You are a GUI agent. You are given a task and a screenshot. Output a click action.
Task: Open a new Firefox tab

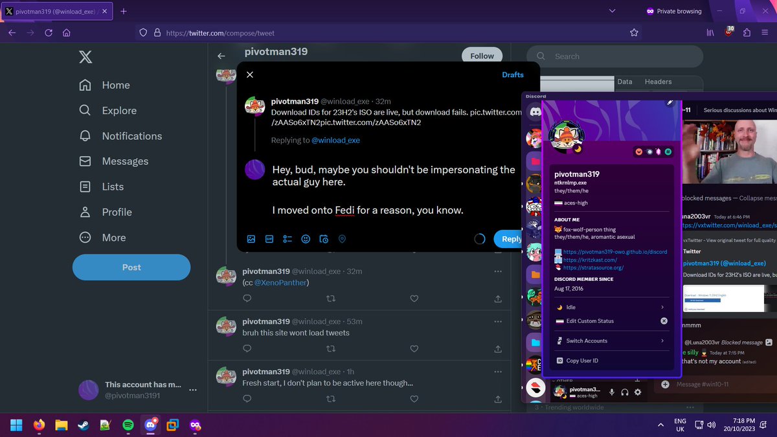[124, 11]
